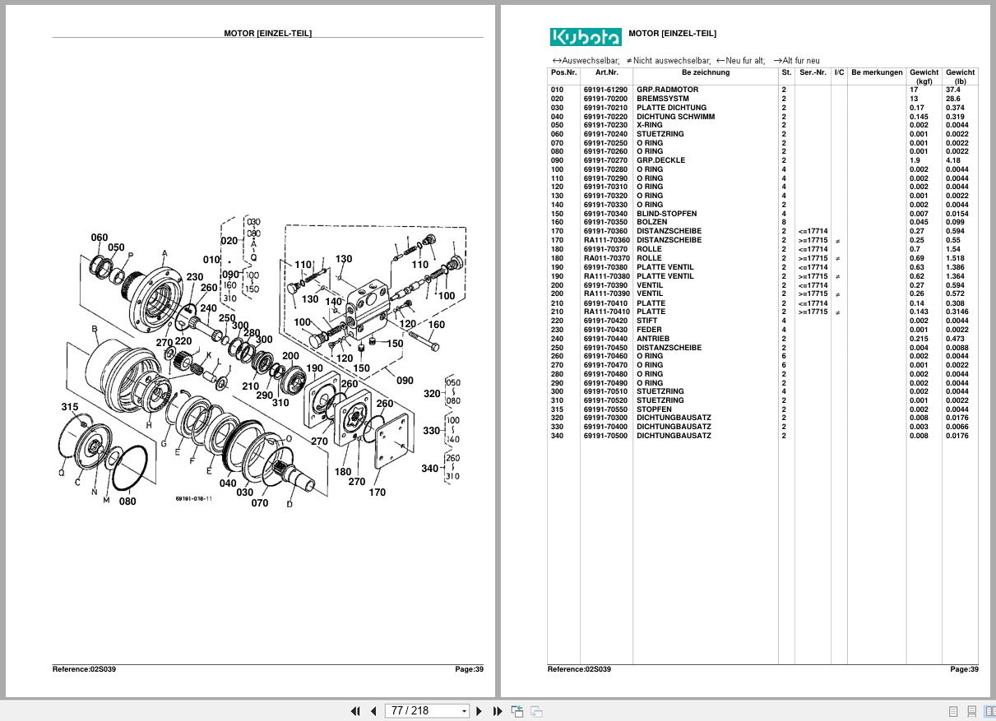The image size is (996, 721).
Task: Click the greyed next view icon
Action: [536, 711]
